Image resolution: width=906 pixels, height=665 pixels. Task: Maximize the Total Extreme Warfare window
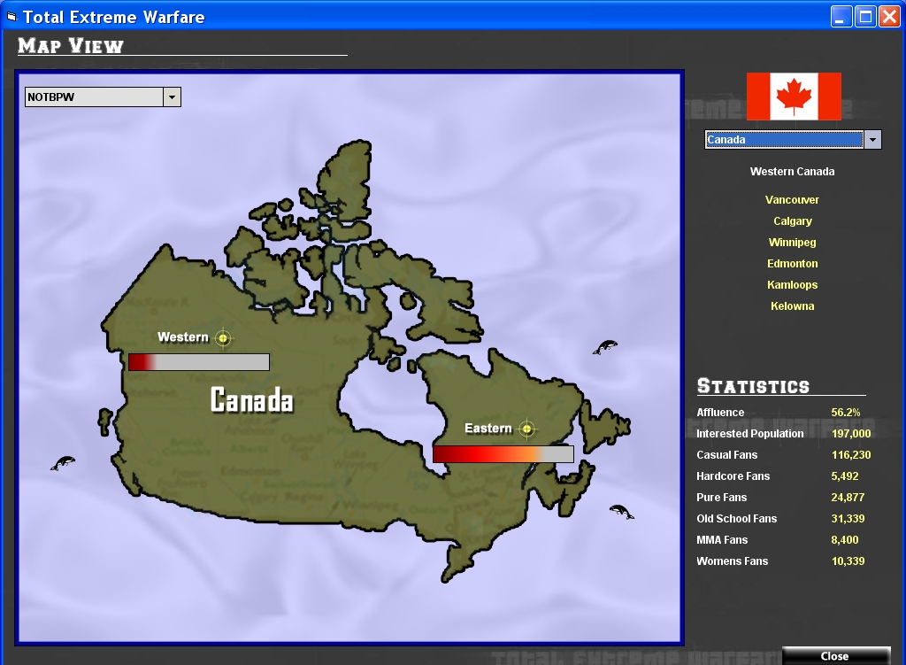[865, 16]
